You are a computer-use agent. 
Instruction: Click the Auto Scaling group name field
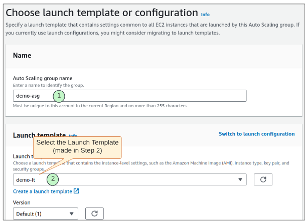[x=150, y=96]
